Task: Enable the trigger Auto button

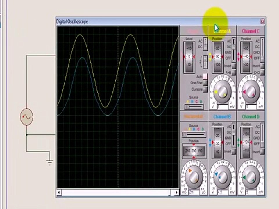Action: point(205,76)
